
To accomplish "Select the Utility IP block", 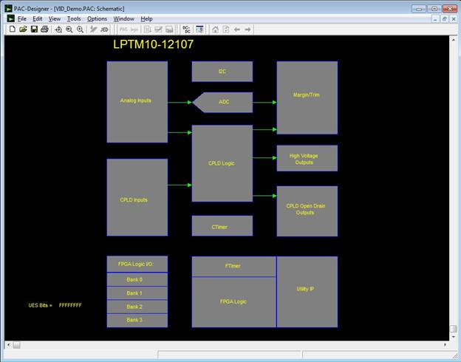I will (307, 292).
